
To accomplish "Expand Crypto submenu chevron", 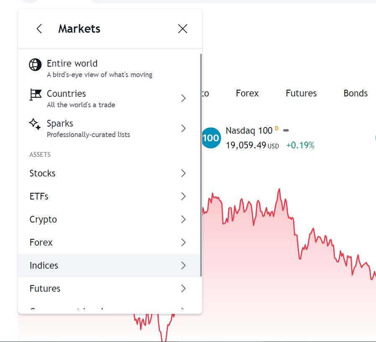I will point(183,219).
